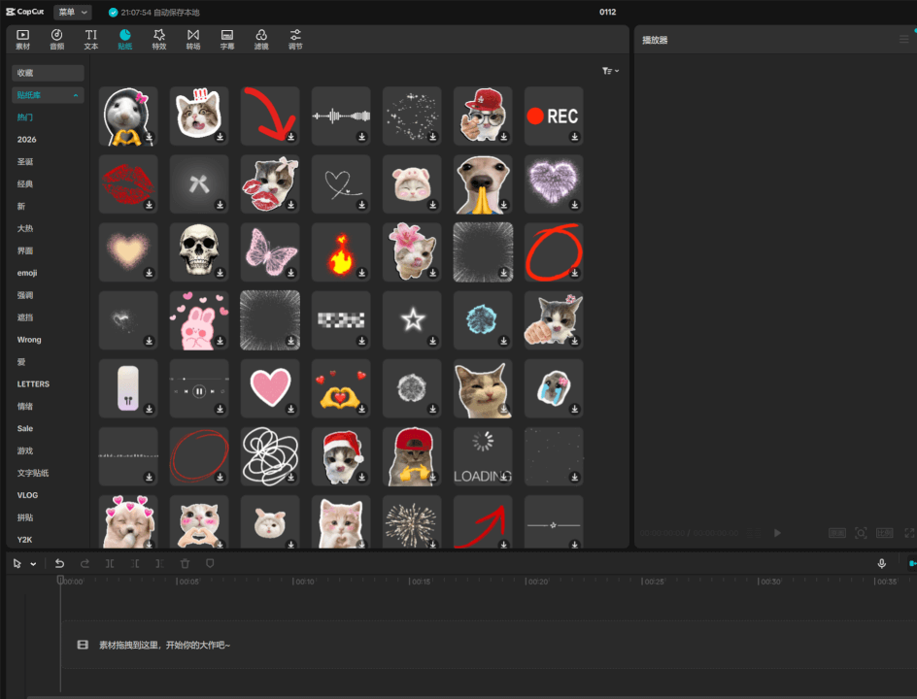Image resolution: width=917 pixels, height=699 pixels.
Task: Click the microphone record icon
Action: pyautogui.click(x=882, y=563)
